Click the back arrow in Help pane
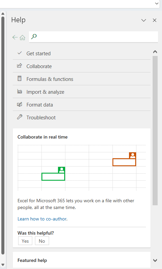162x269 pixels. [15, 37]
